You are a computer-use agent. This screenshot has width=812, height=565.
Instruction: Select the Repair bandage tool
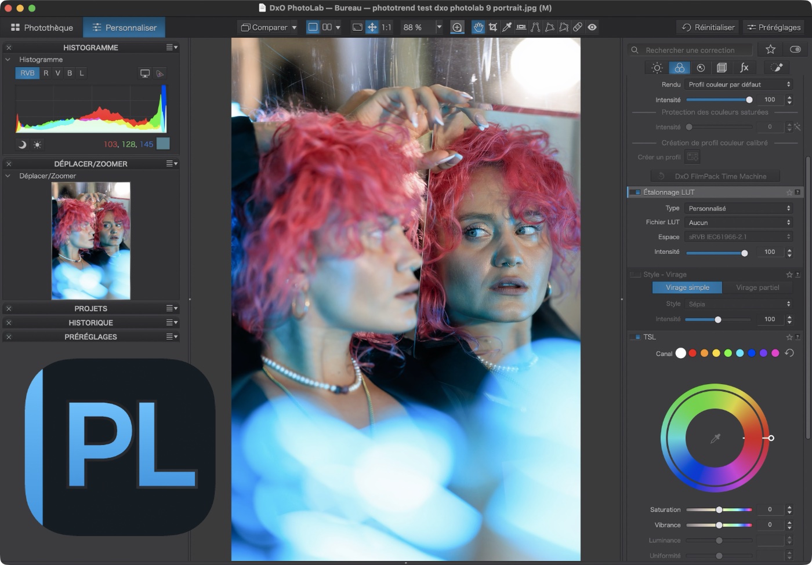click(578, 27)
